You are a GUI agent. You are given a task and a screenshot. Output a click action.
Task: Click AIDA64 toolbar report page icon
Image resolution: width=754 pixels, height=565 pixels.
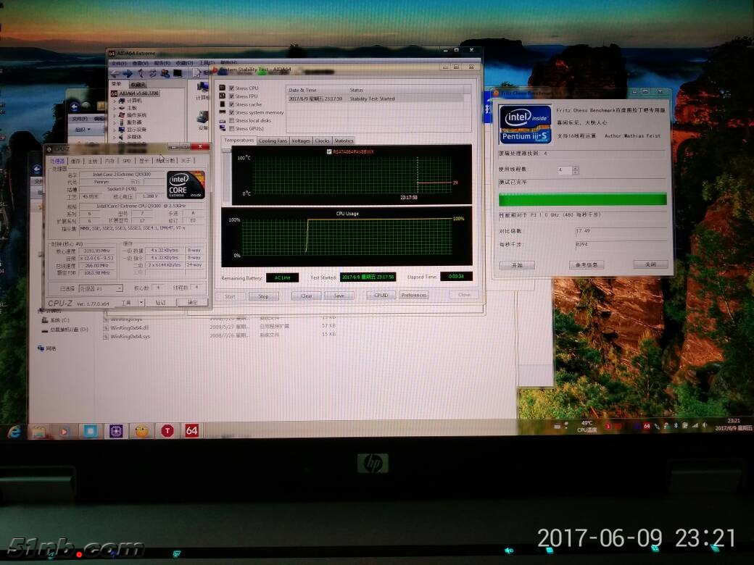pyautogui.click(x=196, y=73)
